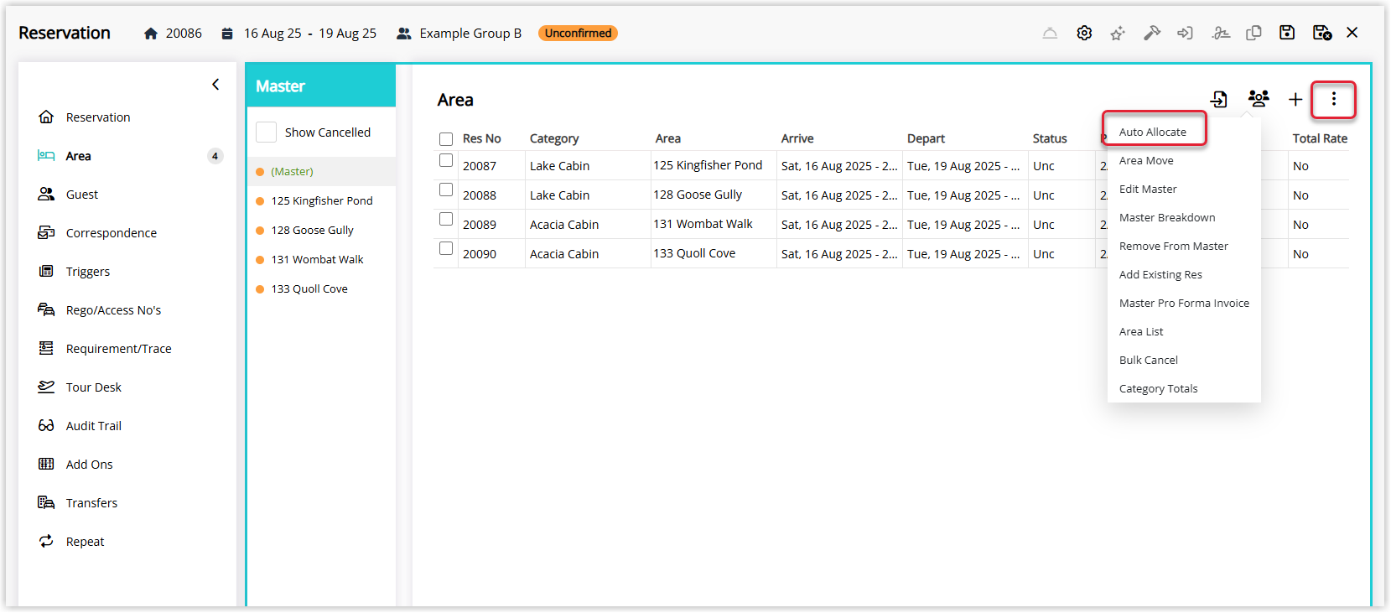Select 125 Kingfisher Pond in master list
Viewport: 1391px width, 613px height.
point(321,200)
